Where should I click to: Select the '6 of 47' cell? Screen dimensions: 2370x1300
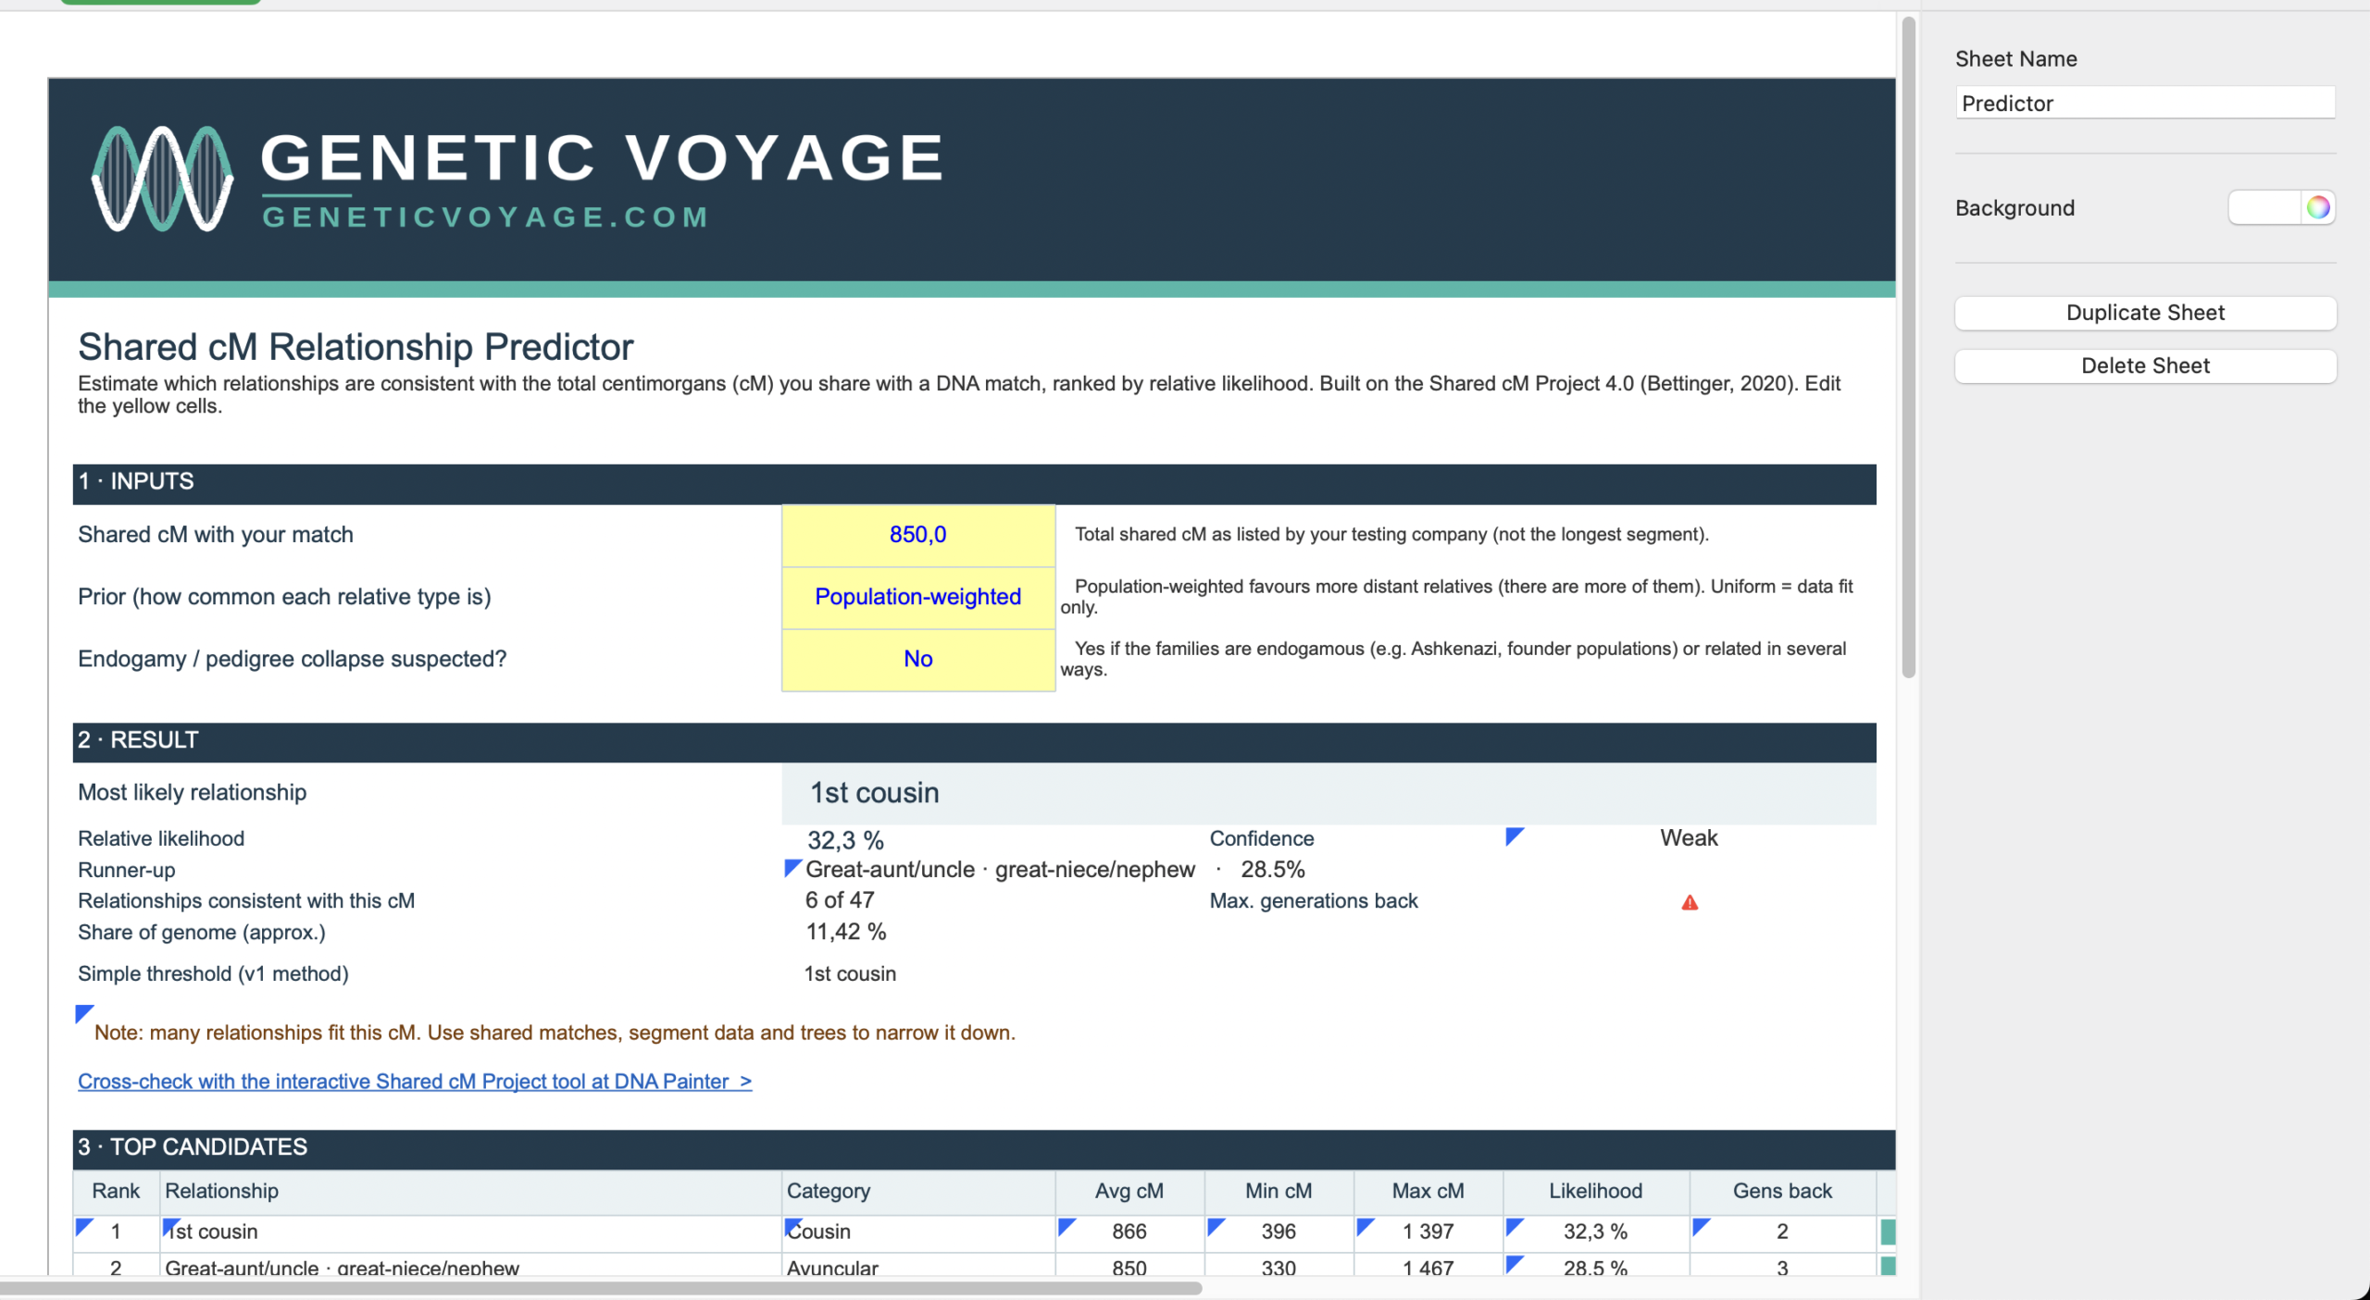click(x=840, y=900)
